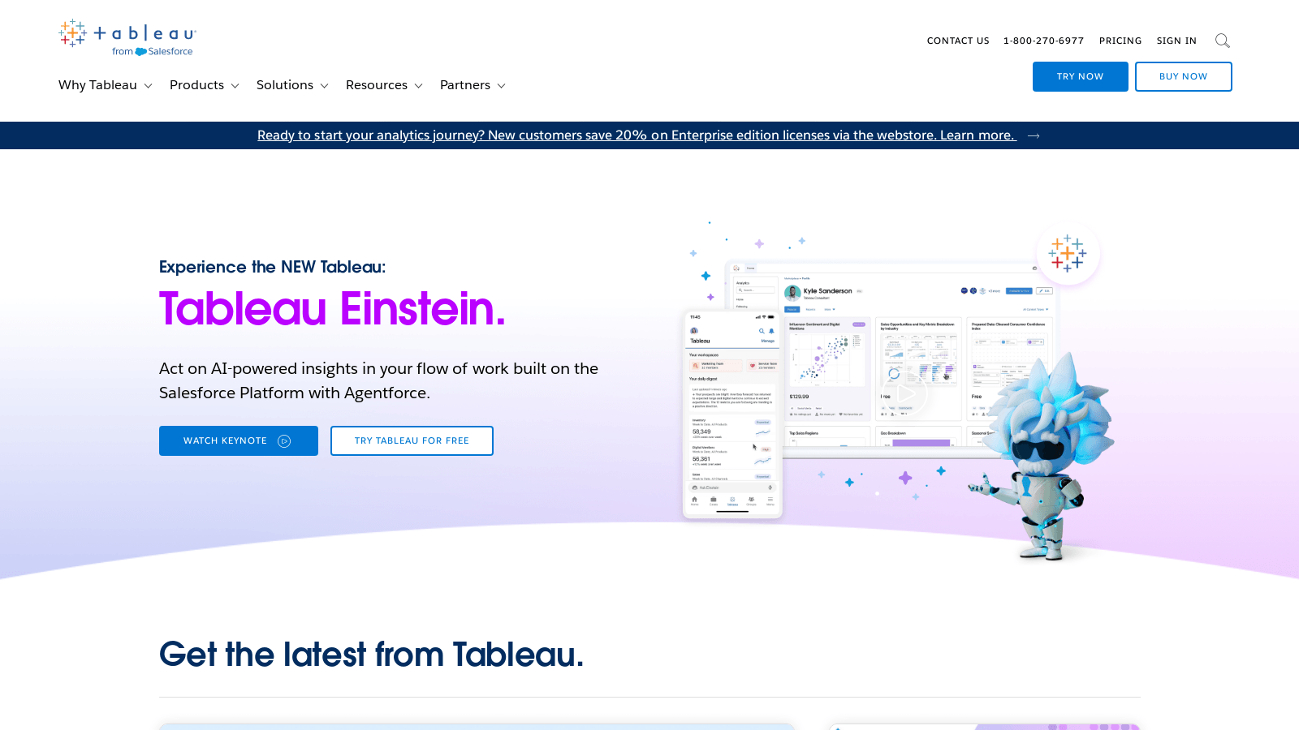Viewport: 1299px width, 730px height.
Task: Click the Tableau Einstein headline text
Action: (x=332, y=309)
